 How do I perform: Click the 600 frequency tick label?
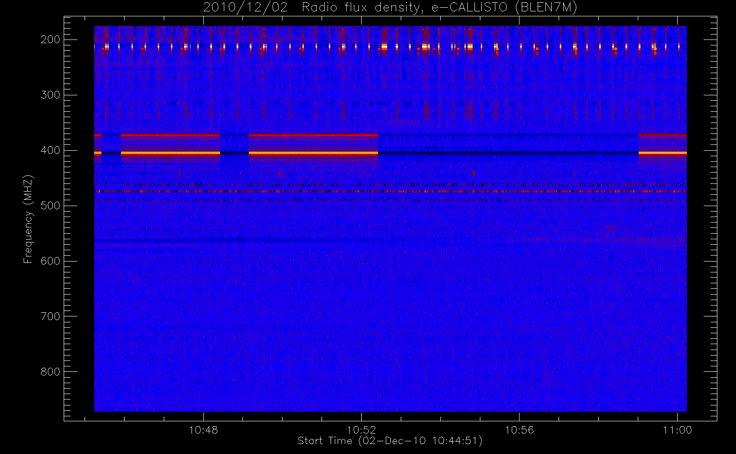pos(50,261)
